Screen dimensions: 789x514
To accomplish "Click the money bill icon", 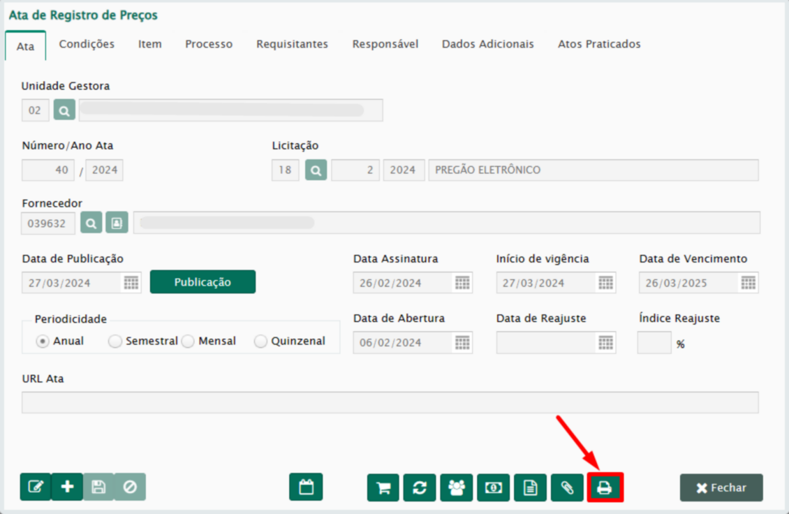I will click(494, 487).
